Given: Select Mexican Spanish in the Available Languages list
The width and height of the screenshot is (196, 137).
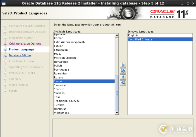Looking at the screenshot, I should [84, 58].
